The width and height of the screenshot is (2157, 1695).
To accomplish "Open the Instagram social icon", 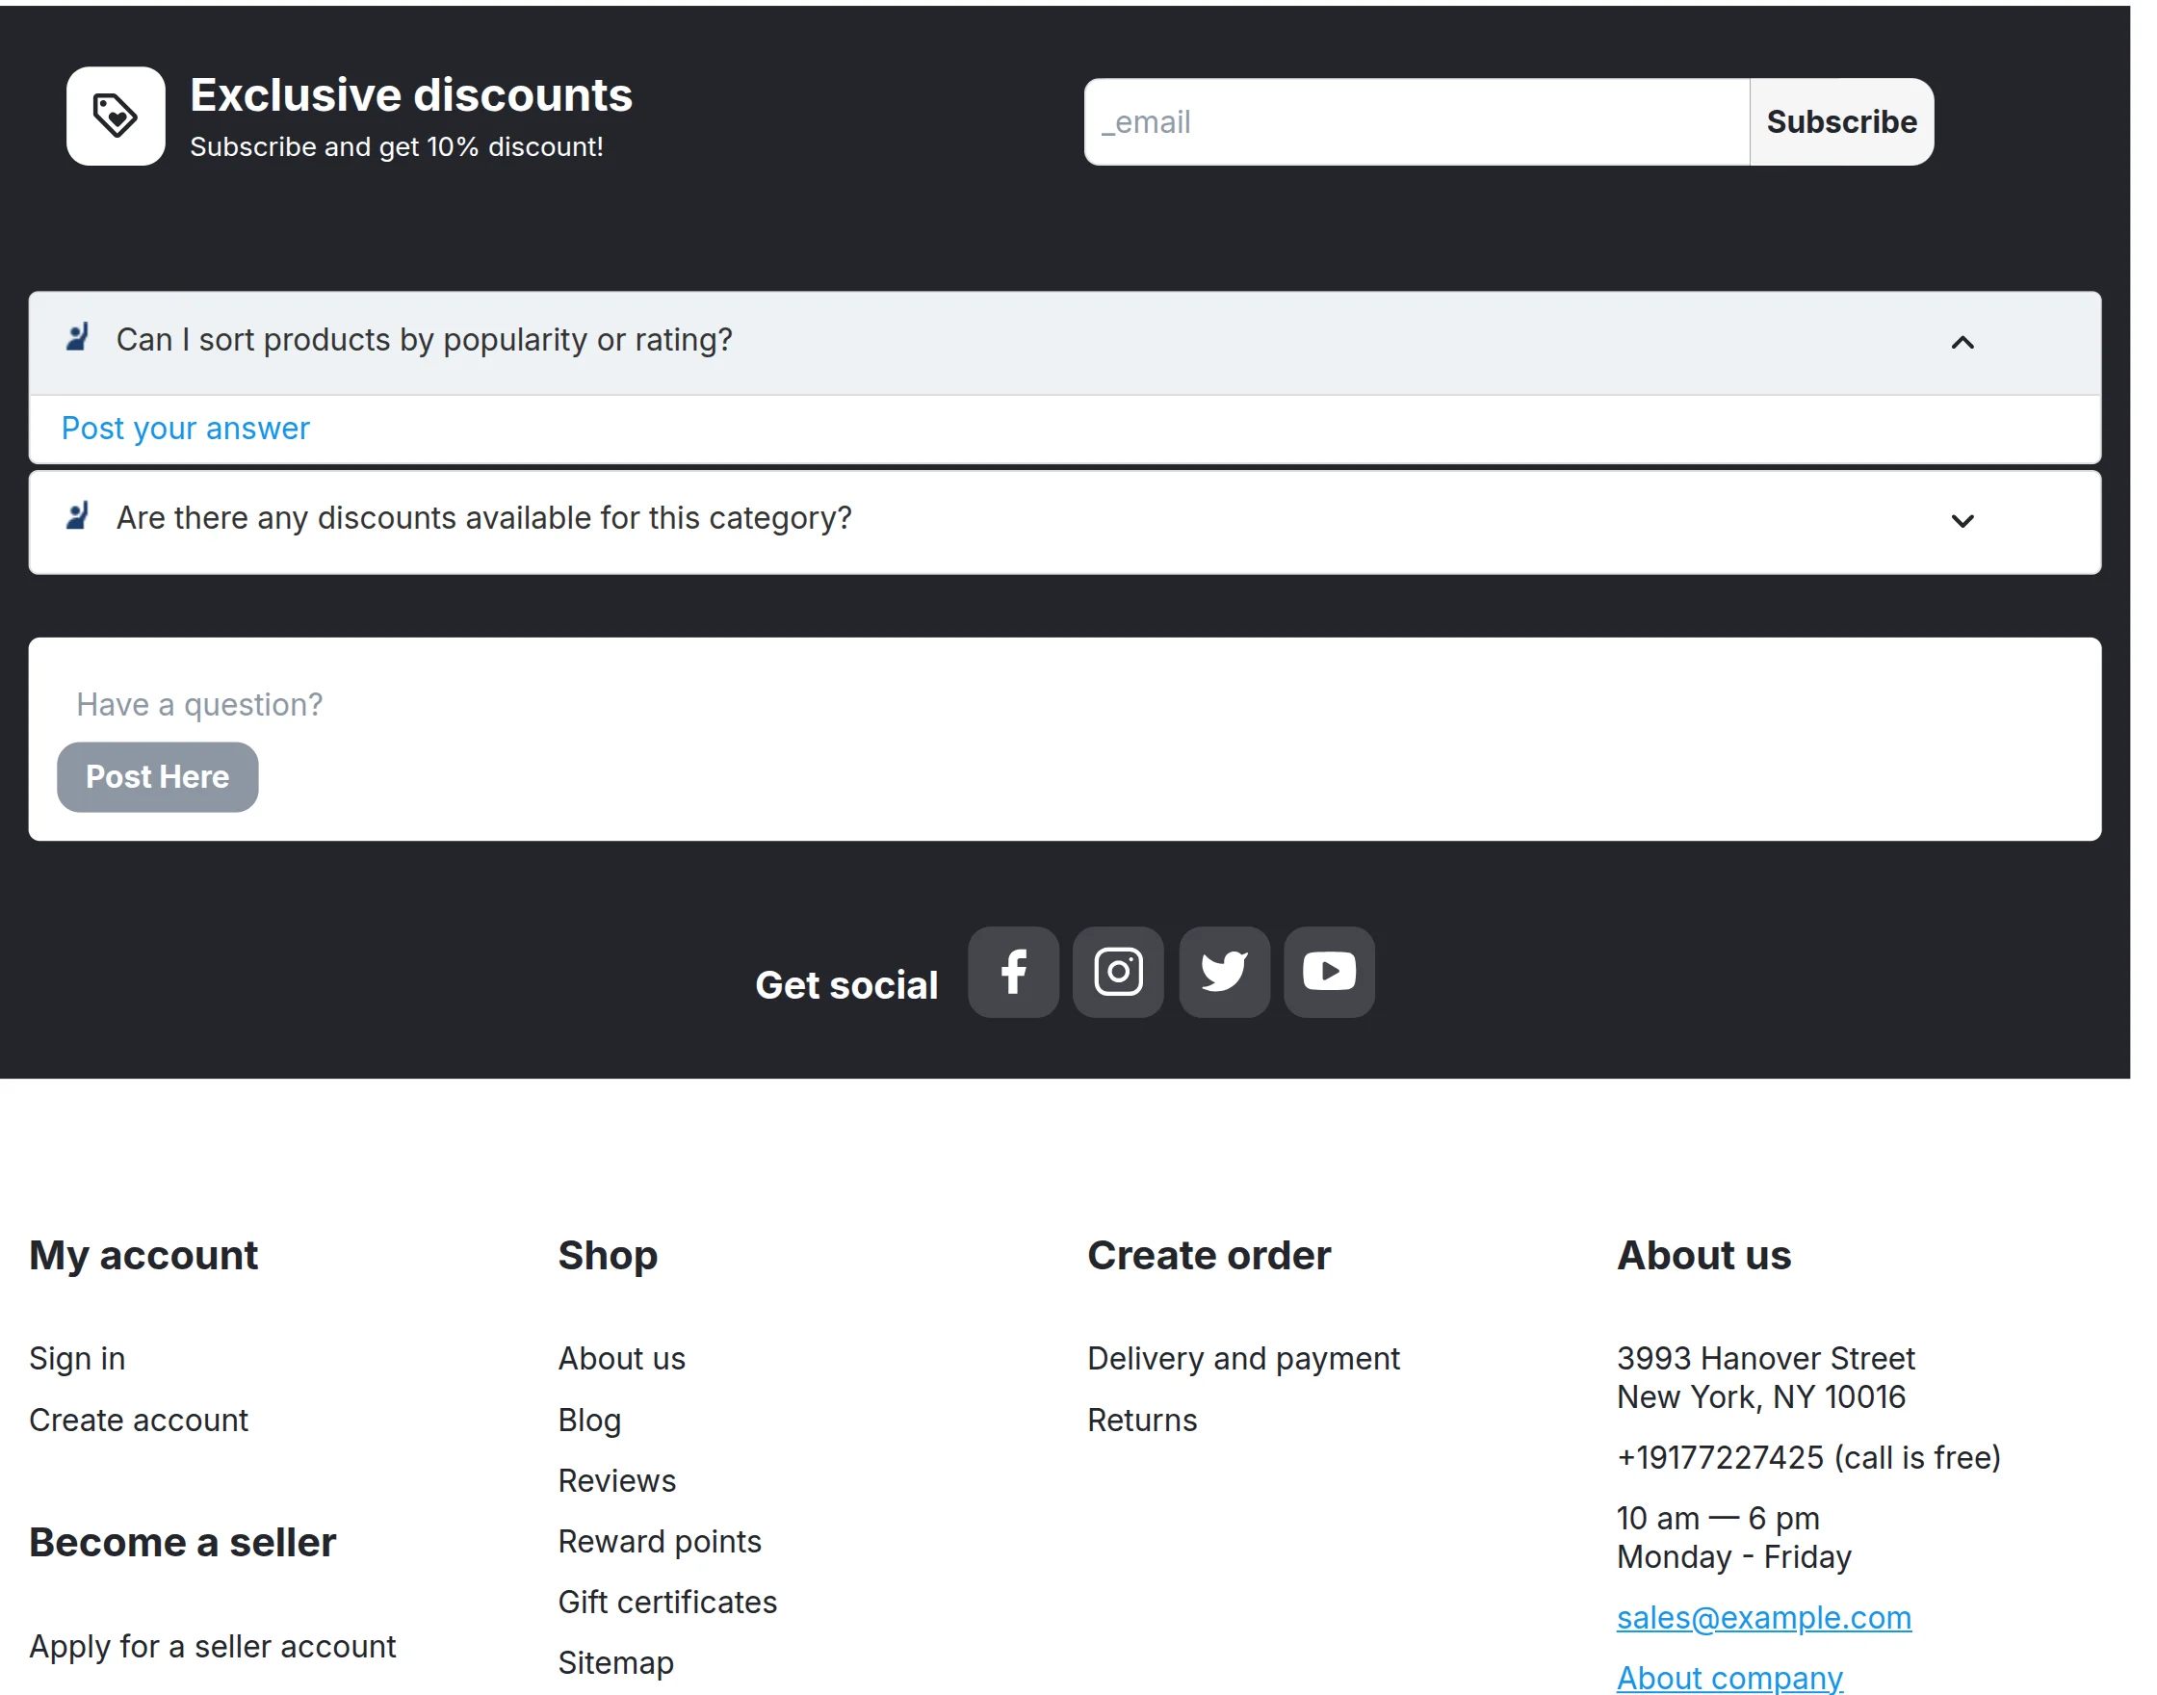I will pyautogui.click(x=1118, y=972).
